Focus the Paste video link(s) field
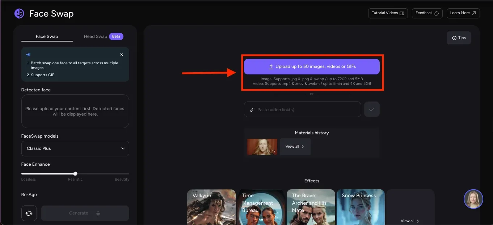The image size is (493, 225). coord(303,109)
